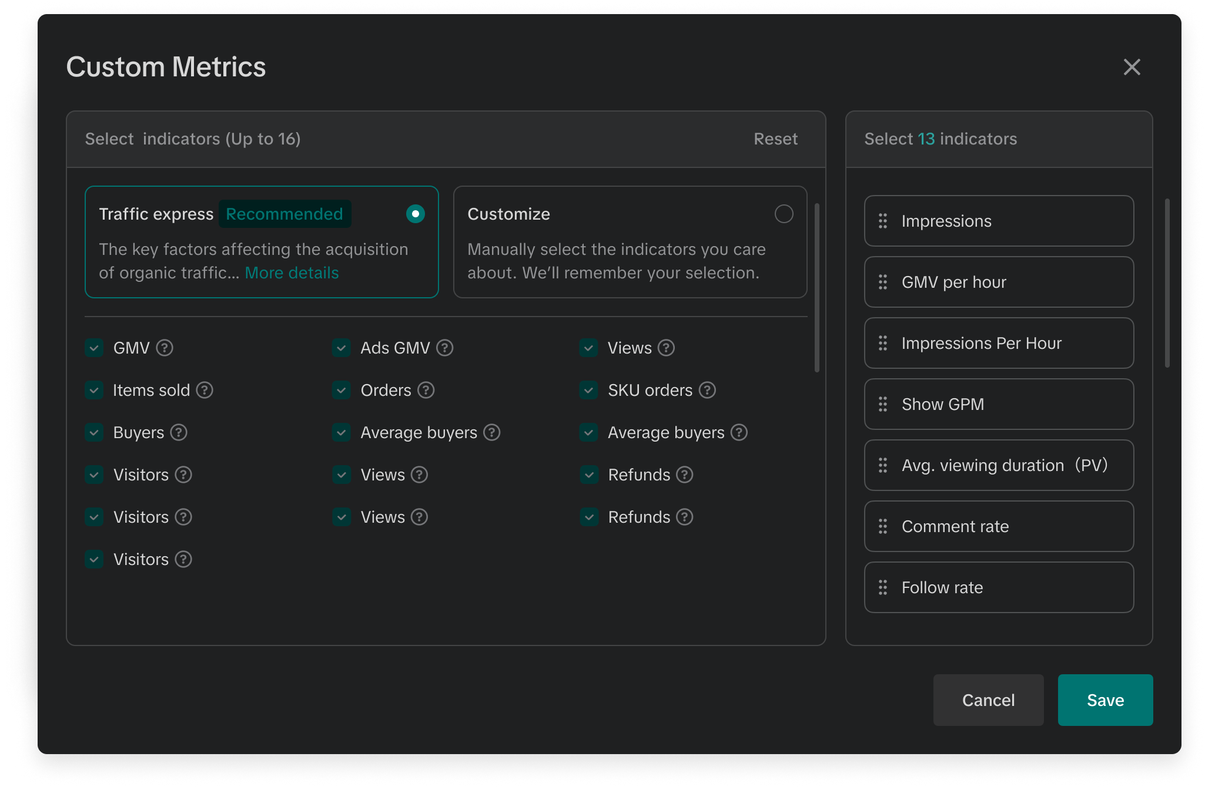The height and width of the screenshot is (787, 1205).
Task: Select the Customize radio option
Action: click(784, 214)
